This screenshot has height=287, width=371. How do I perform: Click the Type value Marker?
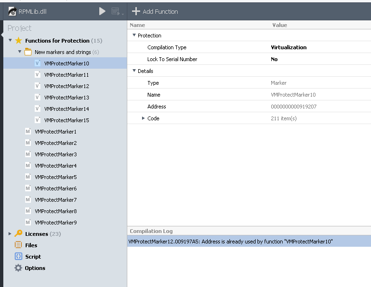278,83
